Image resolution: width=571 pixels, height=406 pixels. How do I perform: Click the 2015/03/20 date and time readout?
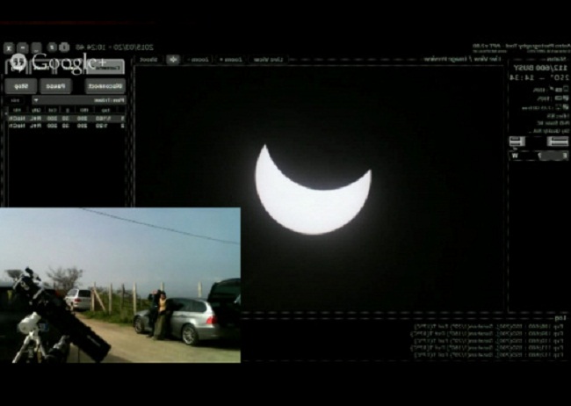[115, 47]
